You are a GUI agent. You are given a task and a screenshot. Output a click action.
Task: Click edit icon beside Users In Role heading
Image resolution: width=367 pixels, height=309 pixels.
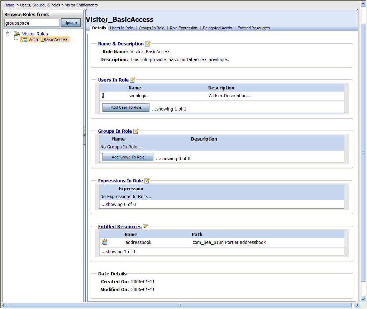click(x=133, y=80)
